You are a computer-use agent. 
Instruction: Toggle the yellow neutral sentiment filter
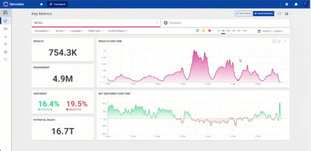[x=203, y=31]
